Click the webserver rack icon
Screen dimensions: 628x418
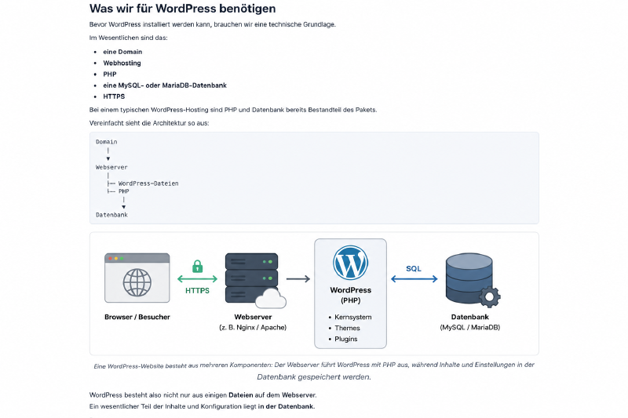(x=251, y=278)
